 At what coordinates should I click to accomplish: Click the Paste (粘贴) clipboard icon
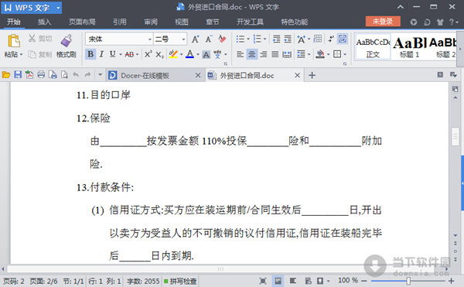point(14,41)
